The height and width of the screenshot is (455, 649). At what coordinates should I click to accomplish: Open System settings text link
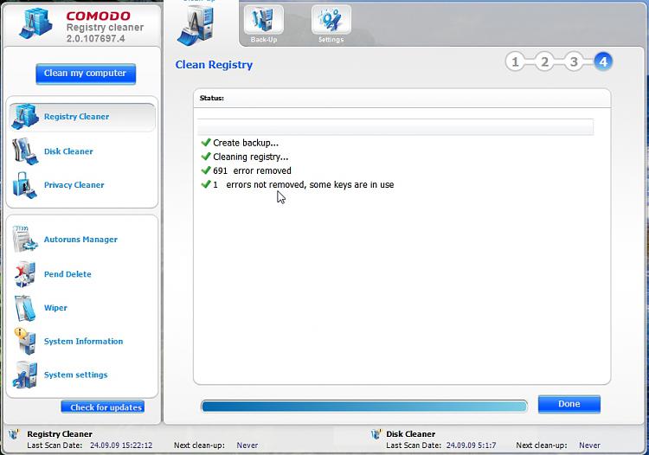pos(76,375)
